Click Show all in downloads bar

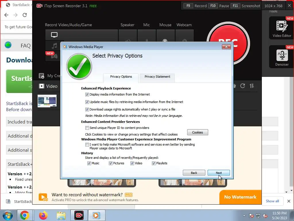tap(272, 201)
